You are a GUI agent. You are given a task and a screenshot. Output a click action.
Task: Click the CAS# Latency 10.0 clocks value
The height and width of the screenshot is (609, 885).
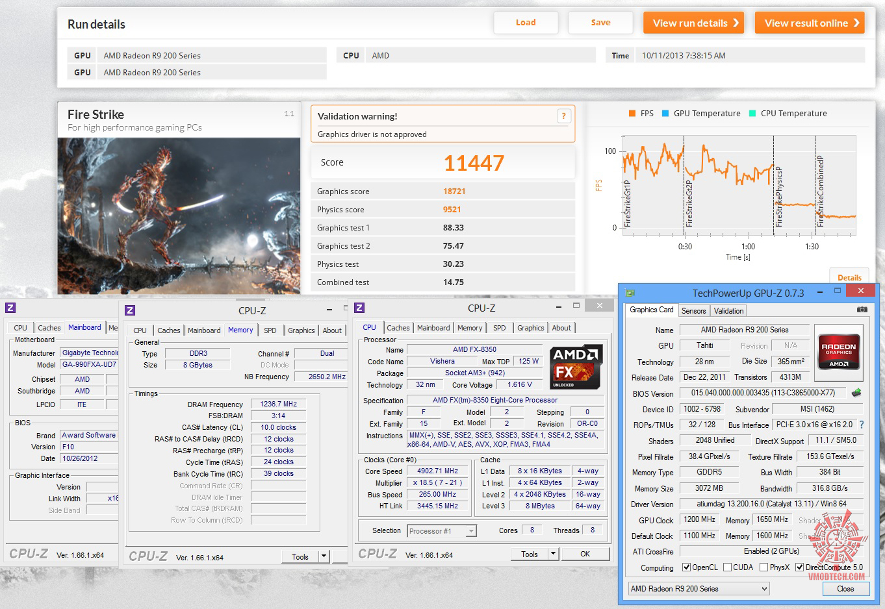pyautogui.click(x=278, y=427)
